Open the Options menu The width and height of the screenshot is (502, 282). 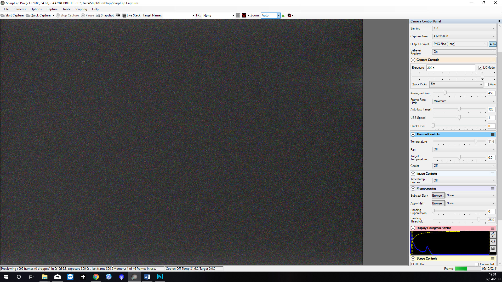point(36,9)
